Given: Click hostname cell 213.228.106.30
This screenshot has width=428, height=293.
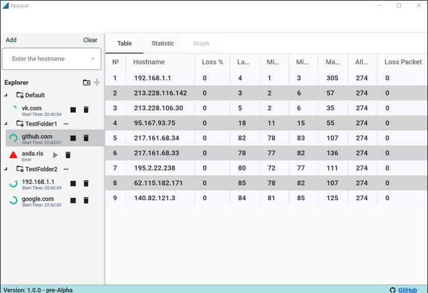Looking at the screenshot, I should pos(160,108).
